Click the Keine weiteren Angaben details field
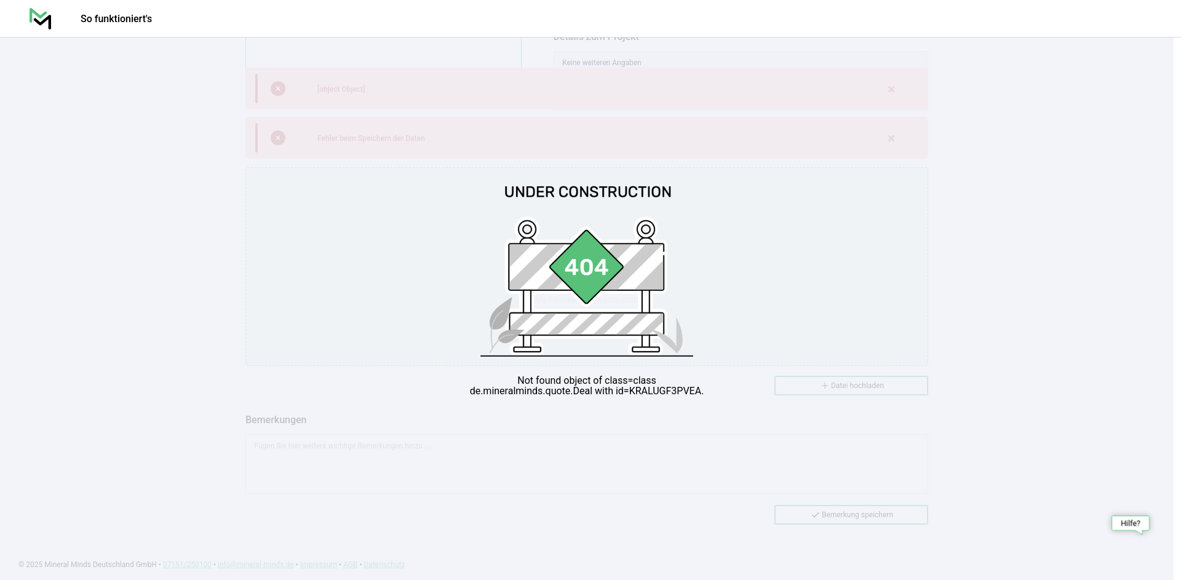 tap(740, 62)
